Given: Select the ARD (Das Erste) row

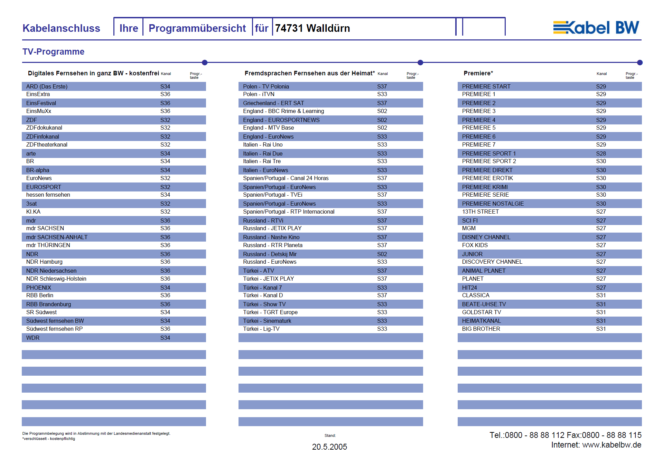Looking at the screenshot, I should [x=114, y=86].
